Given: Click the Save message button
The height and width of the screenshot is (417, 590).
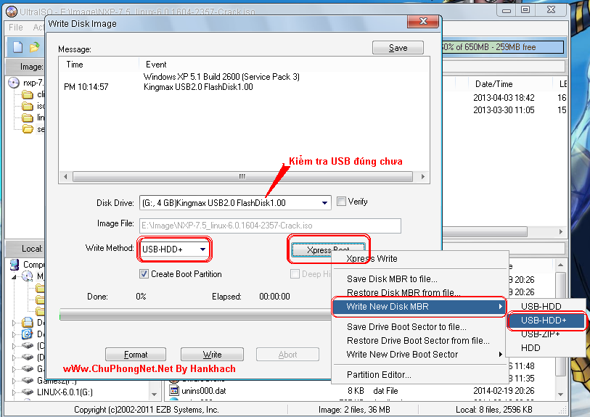Looking at the screenshot, I should pos(398,48).
